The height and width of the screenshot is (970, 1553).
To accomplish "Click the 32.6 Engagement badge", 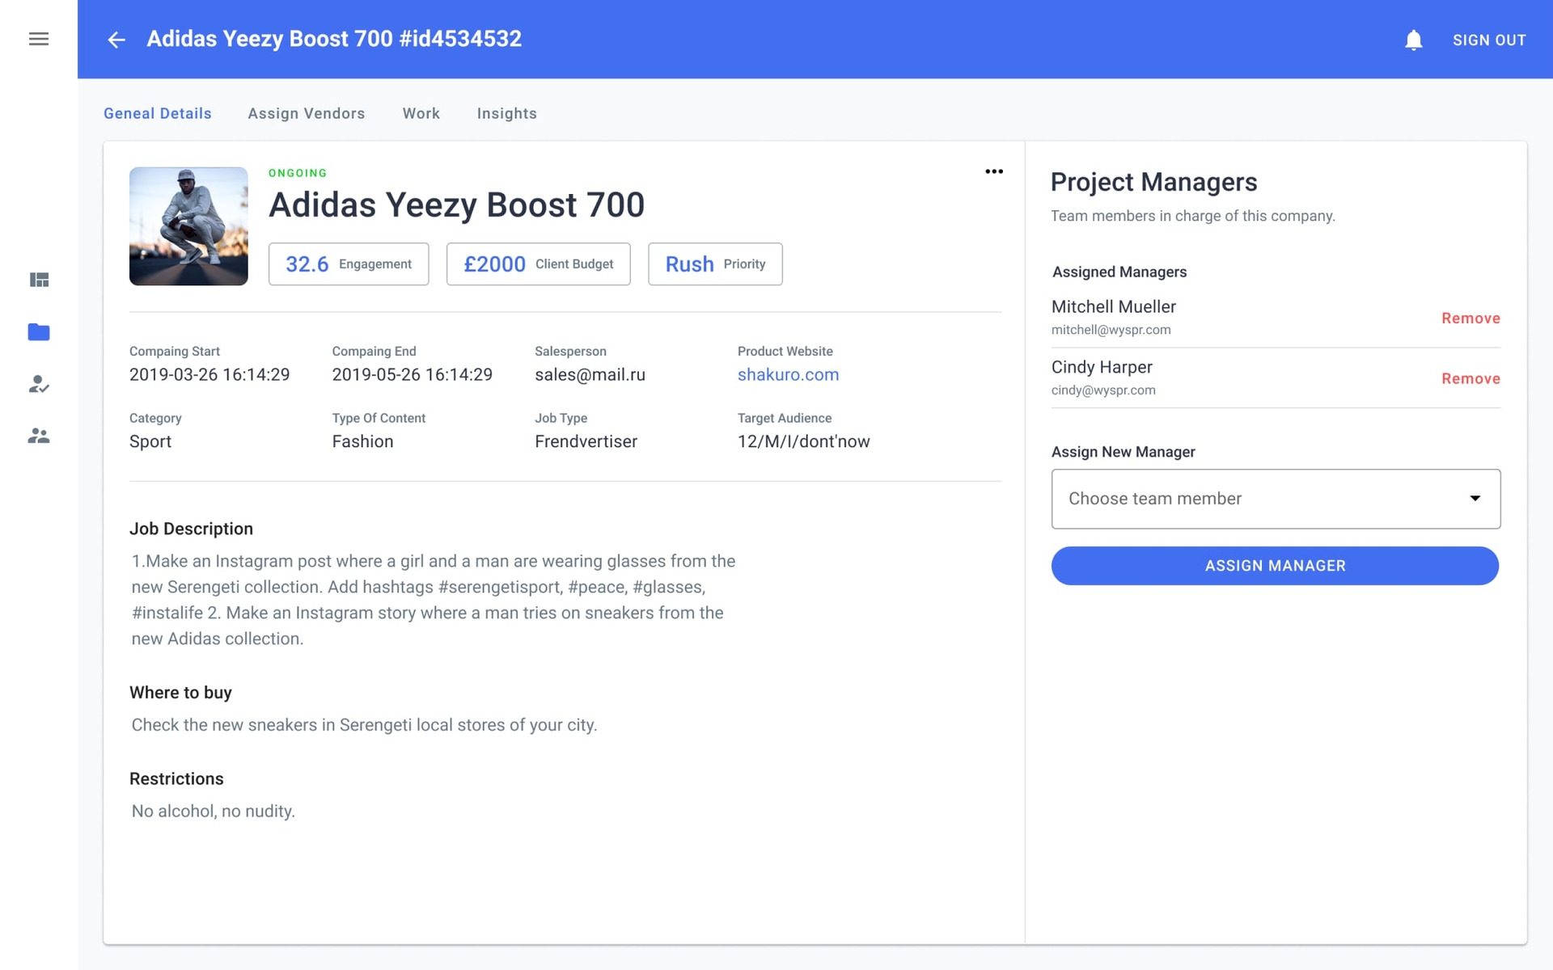I will [349, 264].
